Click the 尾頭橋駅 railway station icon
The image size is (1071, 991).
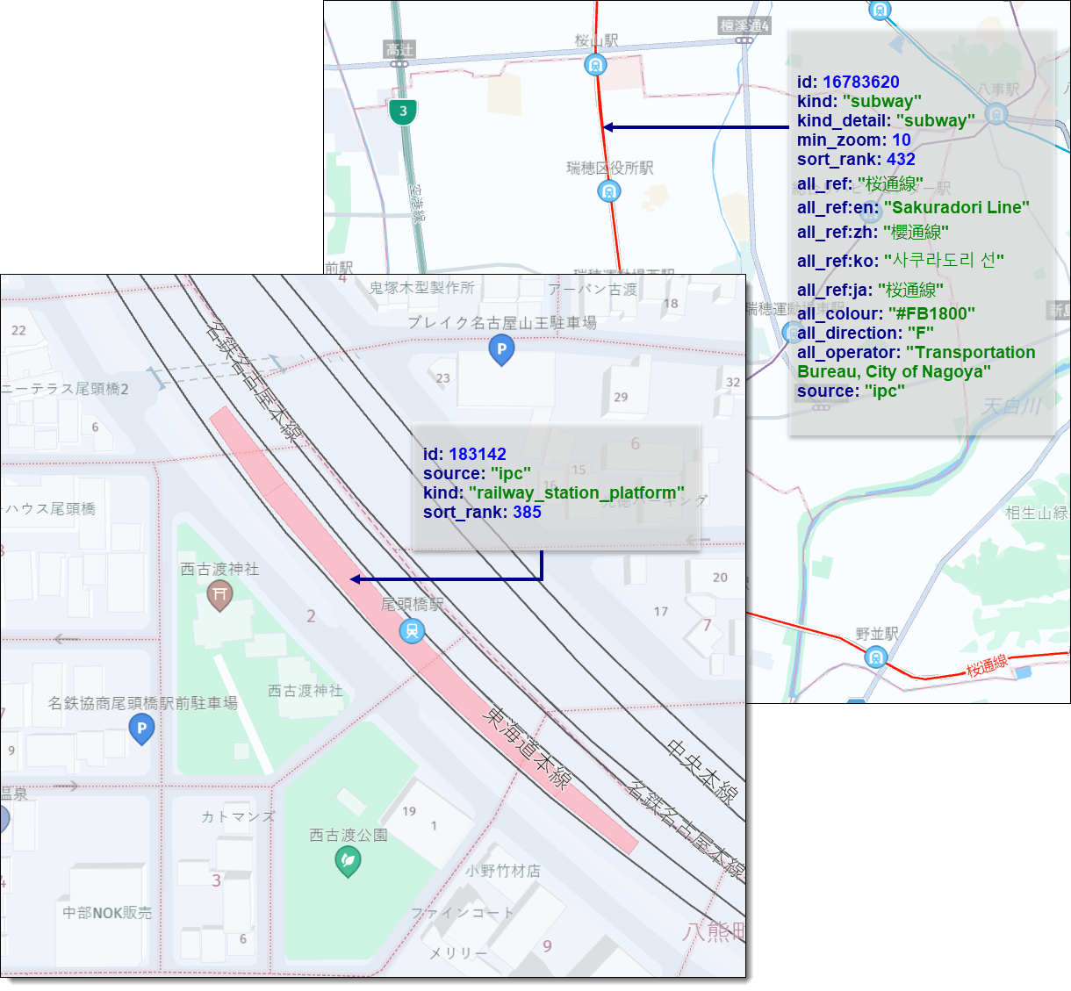click(413, 630)
